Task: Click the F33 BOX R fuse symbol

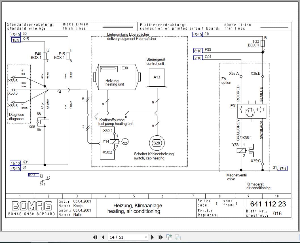Action: tap(263, 43)
